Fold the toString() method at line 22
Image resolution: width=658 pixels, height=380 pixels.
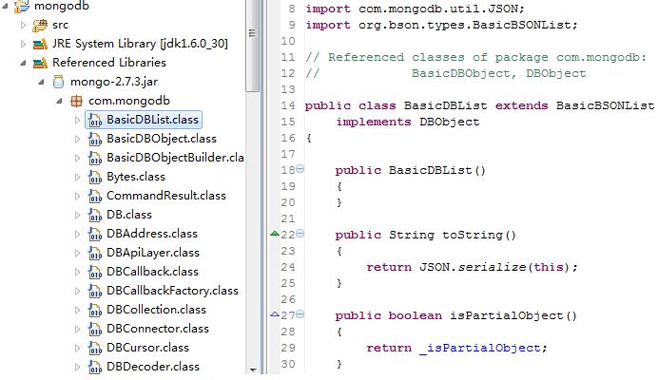pyautogui.click(x=300, y=234)
